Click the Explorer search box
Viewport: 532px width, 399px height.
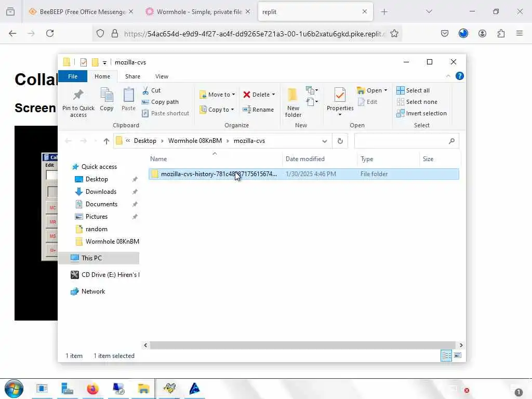coord(406,141)
